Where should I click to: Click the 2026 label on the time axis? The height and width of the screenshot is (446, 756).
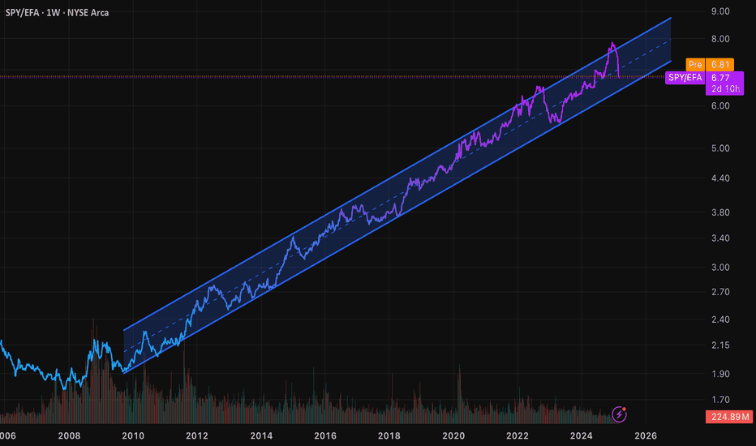pos(646,436)
